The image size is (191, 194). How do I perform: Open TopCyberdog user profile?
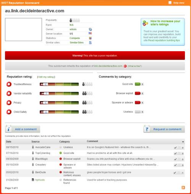(43, 153)
